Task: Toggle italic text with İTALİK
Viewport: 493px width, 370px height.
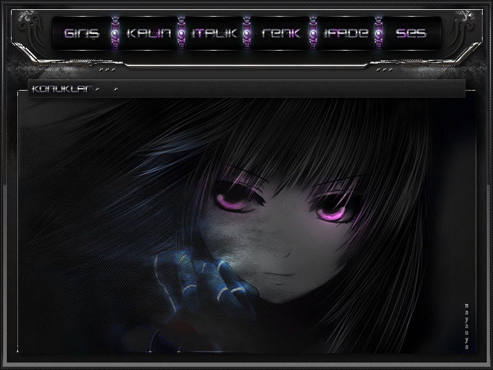Action: tap(213, 33)
